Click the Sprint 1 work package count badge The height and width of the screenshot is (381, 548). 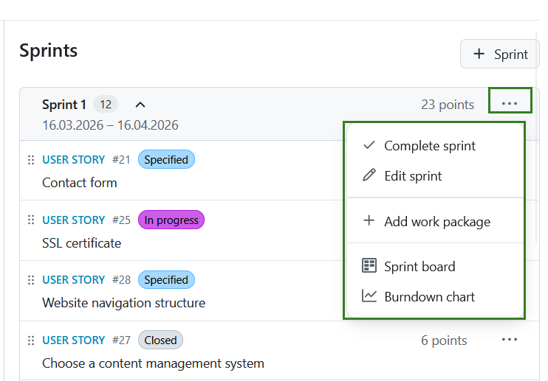point(106,105)
